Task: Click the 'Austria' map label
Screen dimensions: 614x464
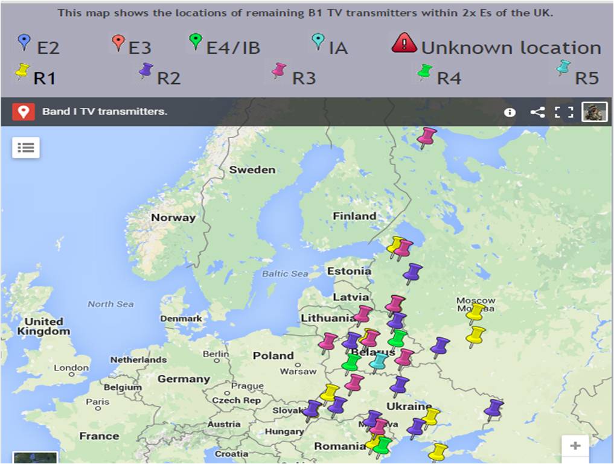Action: click(224, 424)
